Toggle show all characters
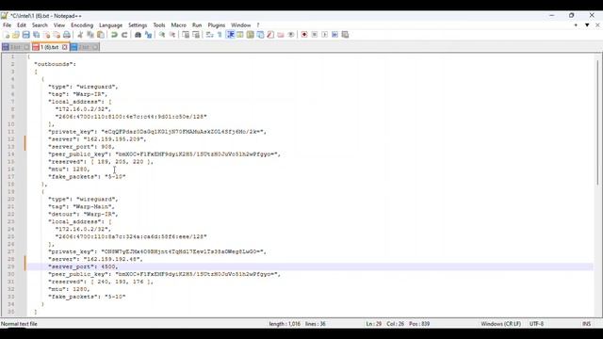Viewport: 603px width, 339px height. [220, 35]
